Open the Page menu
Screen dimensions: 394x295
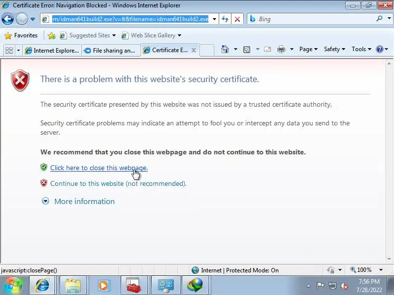308,49
